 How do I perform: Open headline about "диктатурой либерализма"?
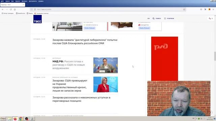85,42
